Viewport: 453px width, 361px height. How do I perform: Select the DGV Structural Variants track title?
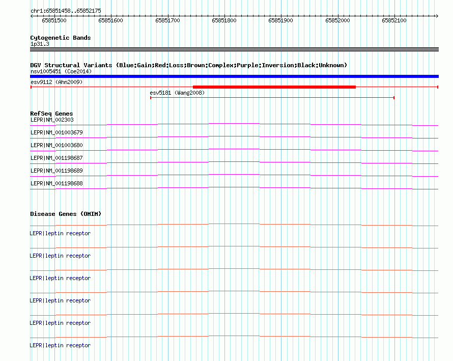pyautogui.click(x=189, y=65)
